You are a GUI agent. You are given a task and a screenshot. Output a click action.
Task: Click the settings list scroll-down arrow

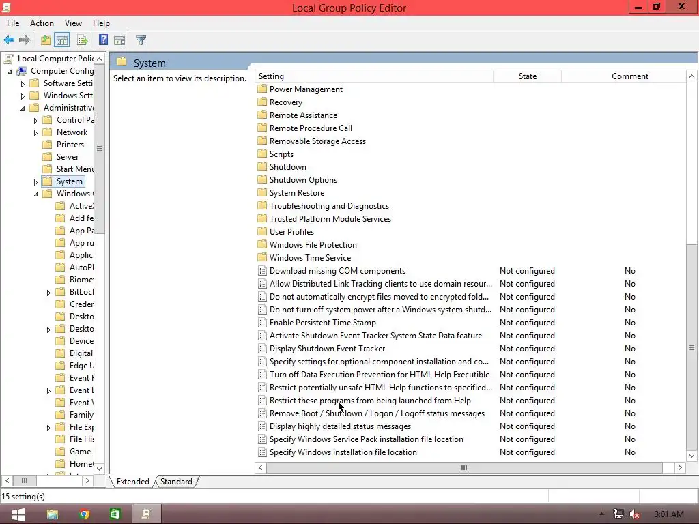[x=691, y=456]
